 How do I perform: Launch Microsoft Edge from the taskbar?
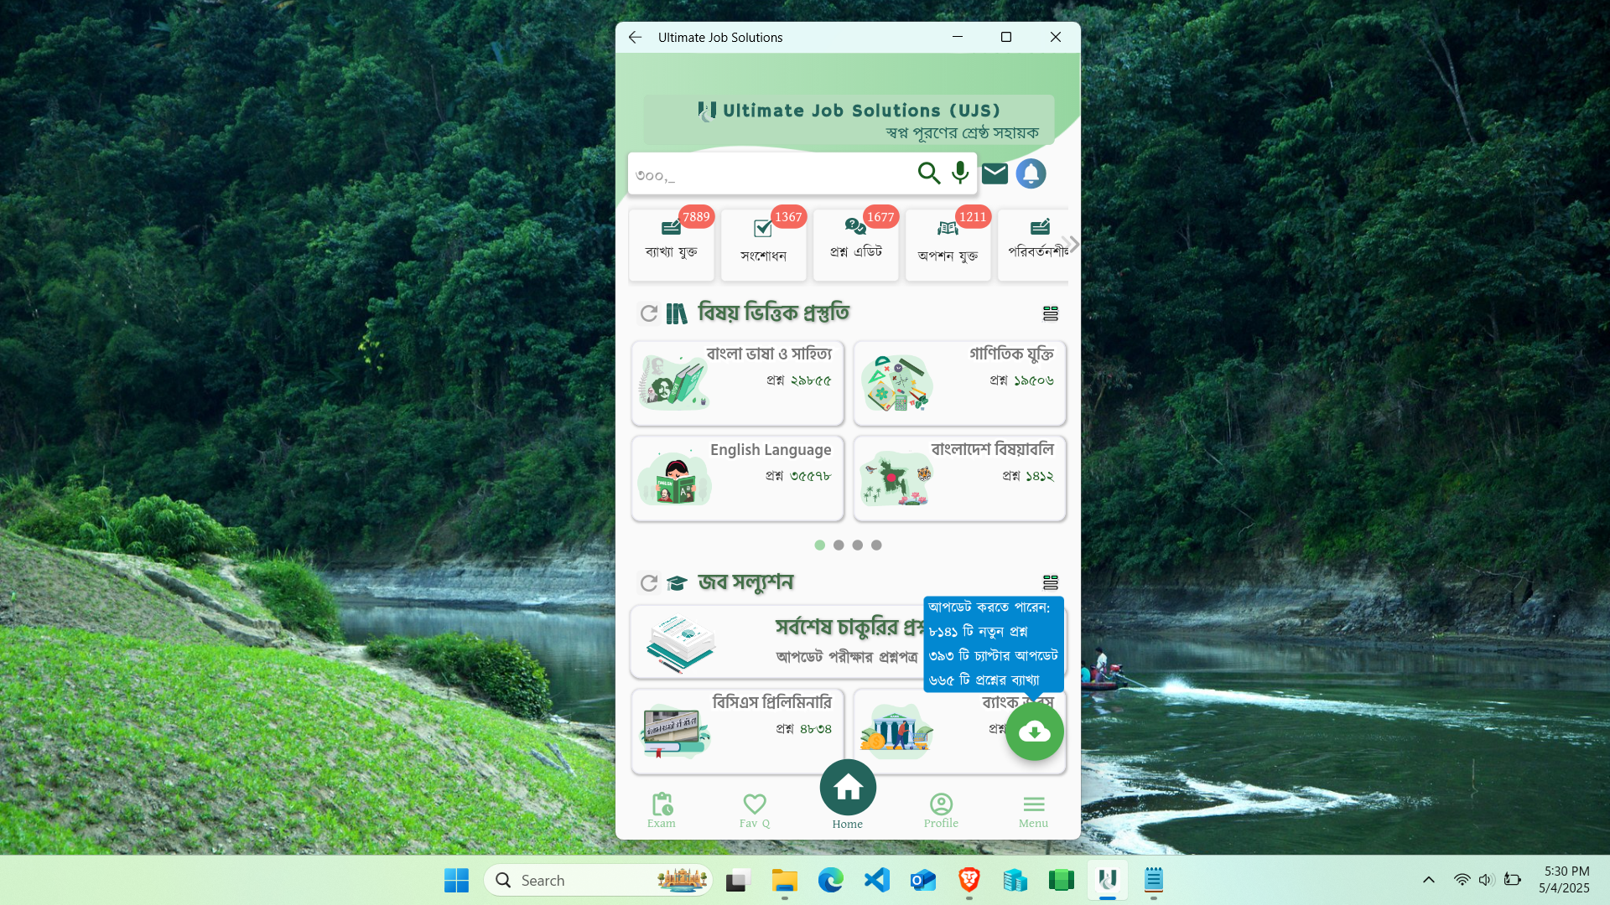[831, 880]
